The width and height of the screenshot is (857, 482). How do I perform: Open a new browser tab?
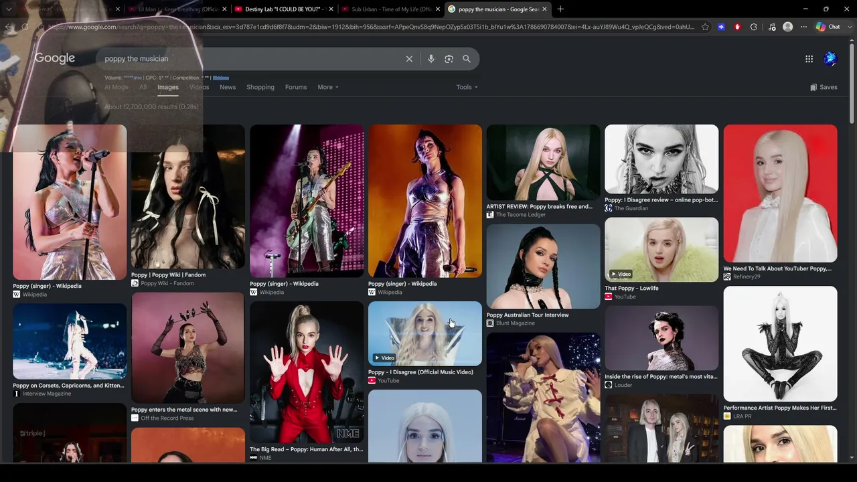[x=560, y=9]
